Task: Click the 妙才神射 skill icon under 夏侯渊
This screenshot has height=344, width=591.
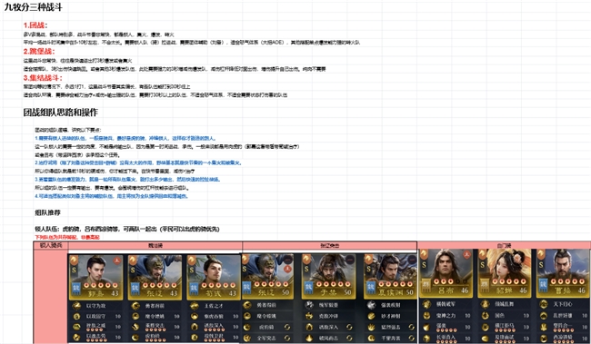Action: coord(371,316)
